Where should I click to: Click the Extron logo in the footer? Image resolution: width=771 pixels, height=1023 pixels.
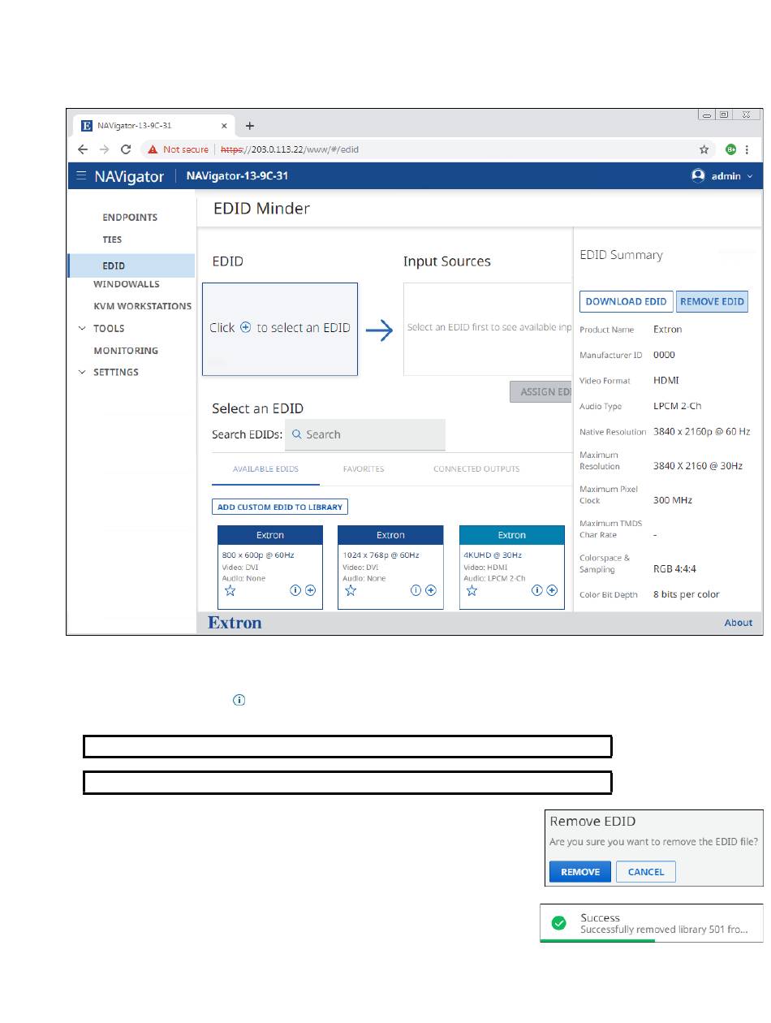235,623
